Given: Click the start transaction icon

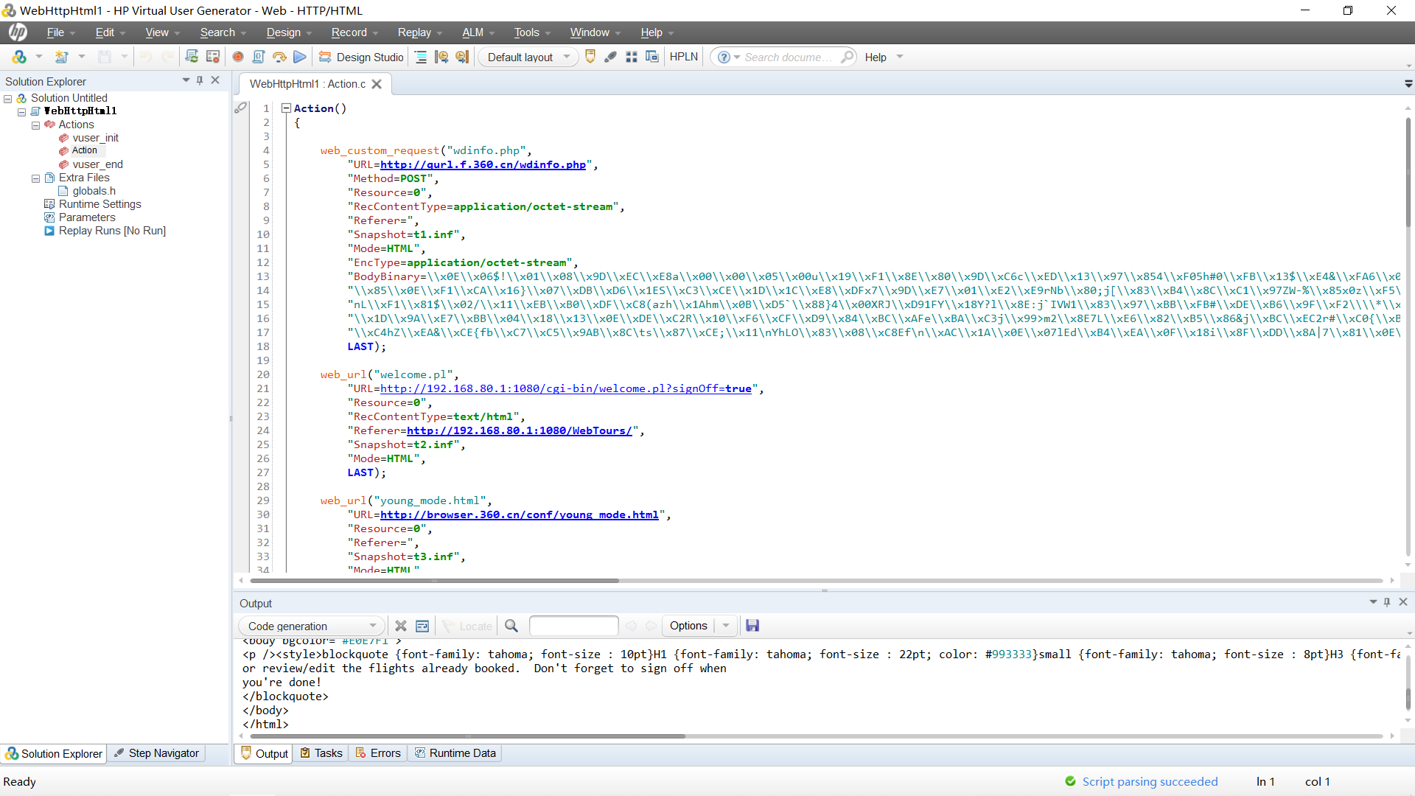Looking at the screenshot, I should (x=441, y=57).
